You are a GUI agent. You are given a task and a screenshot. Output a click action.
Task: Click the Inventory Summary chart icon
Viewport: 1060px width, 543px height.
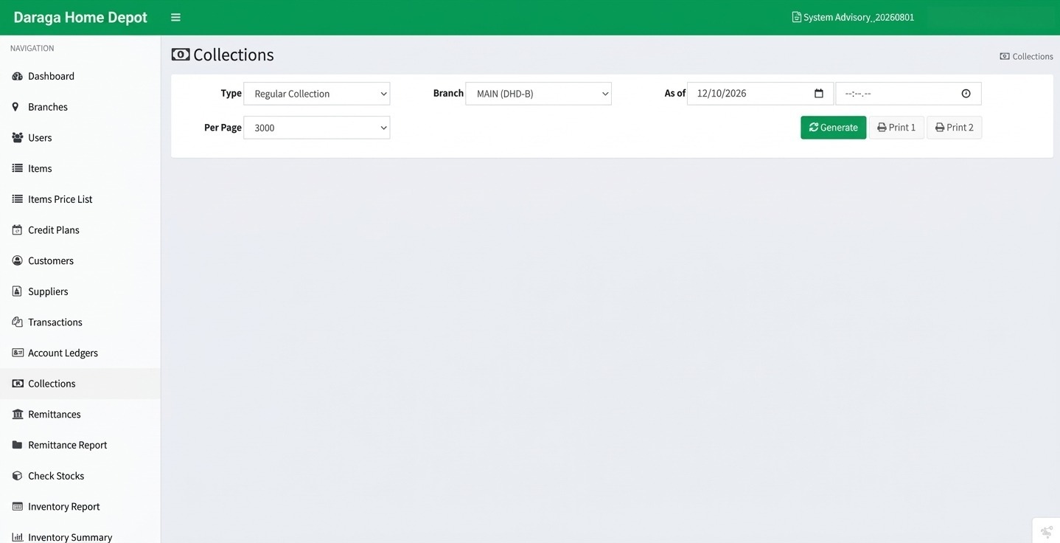[18, 537]
